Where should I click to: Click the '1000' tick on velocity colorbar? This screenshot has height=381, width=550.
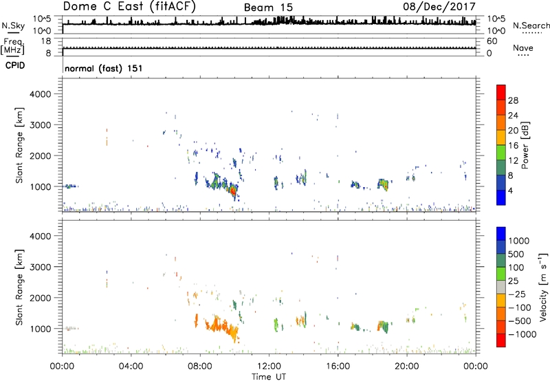(x=518, y=241)
